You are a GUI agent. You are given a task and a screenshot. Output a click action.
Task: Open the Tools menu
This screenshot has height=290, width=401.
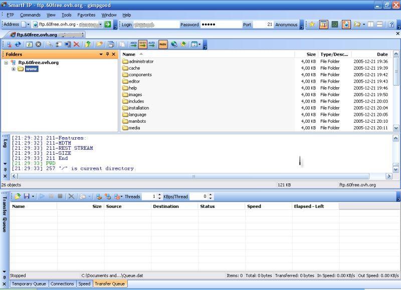(x=67, y=15)
